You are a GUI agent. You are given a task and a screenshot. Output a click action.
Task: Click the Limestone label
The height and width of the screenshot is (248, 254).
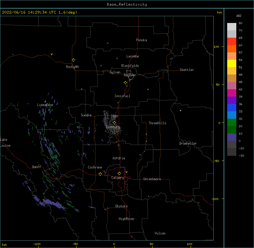[x=45, y=105]
